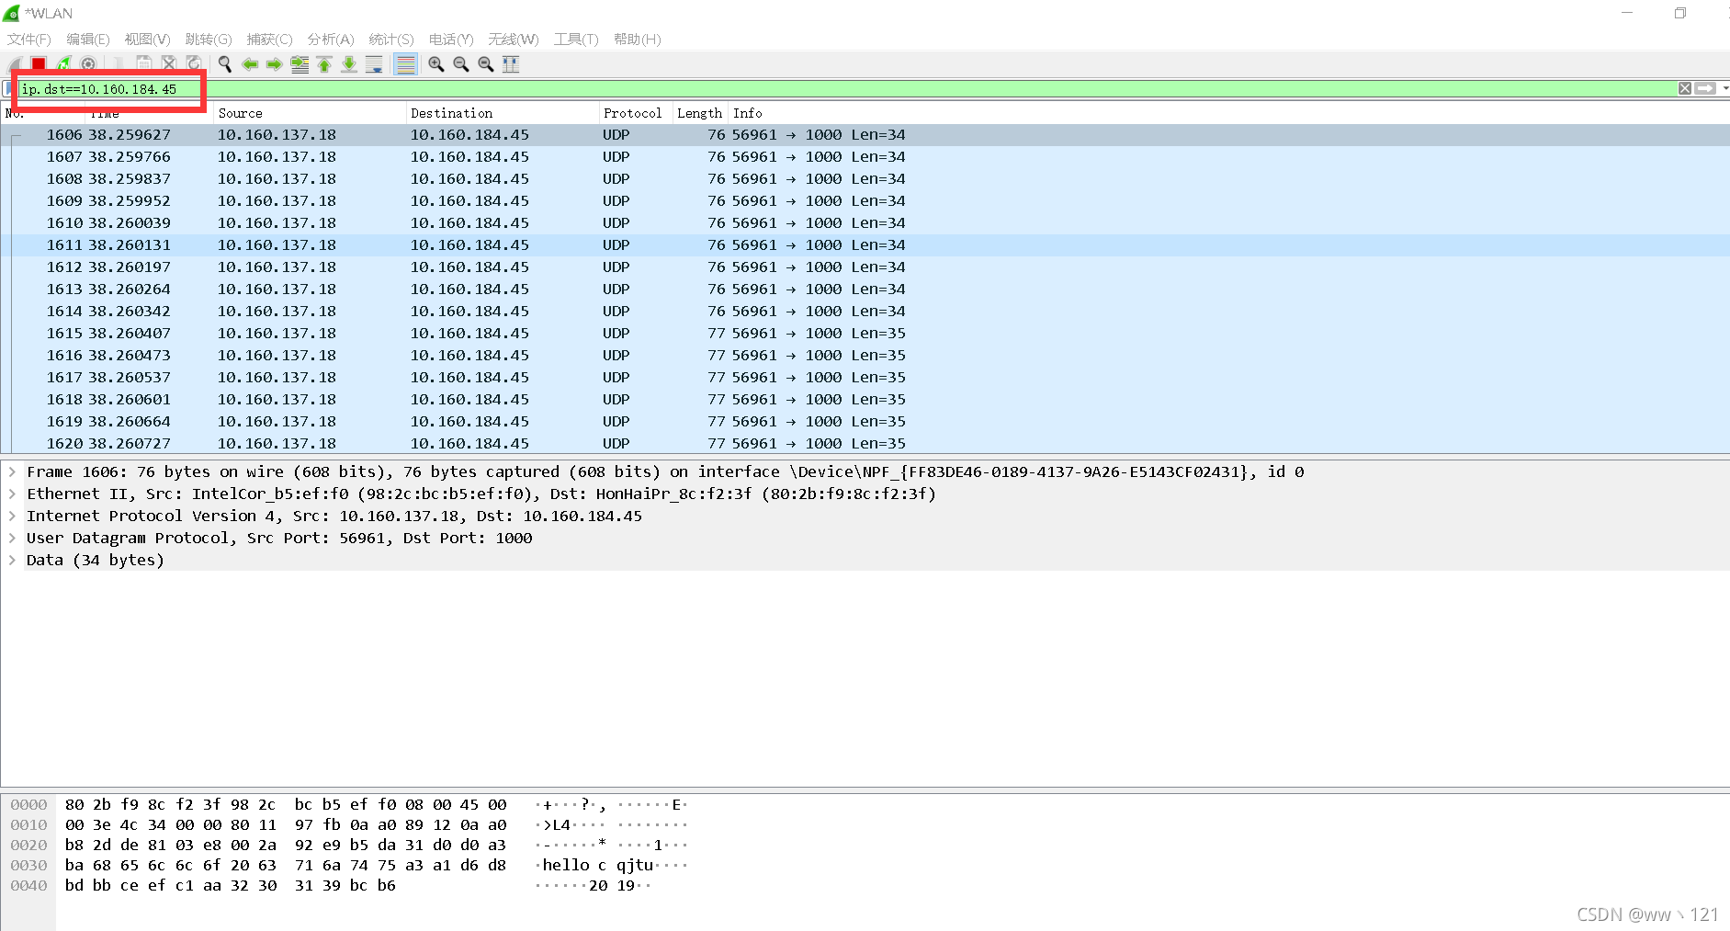This screenshot has width=1730, height=931.
Task: Click the save capture file icon
Action: pyautogui.click(x=144, y=63)
